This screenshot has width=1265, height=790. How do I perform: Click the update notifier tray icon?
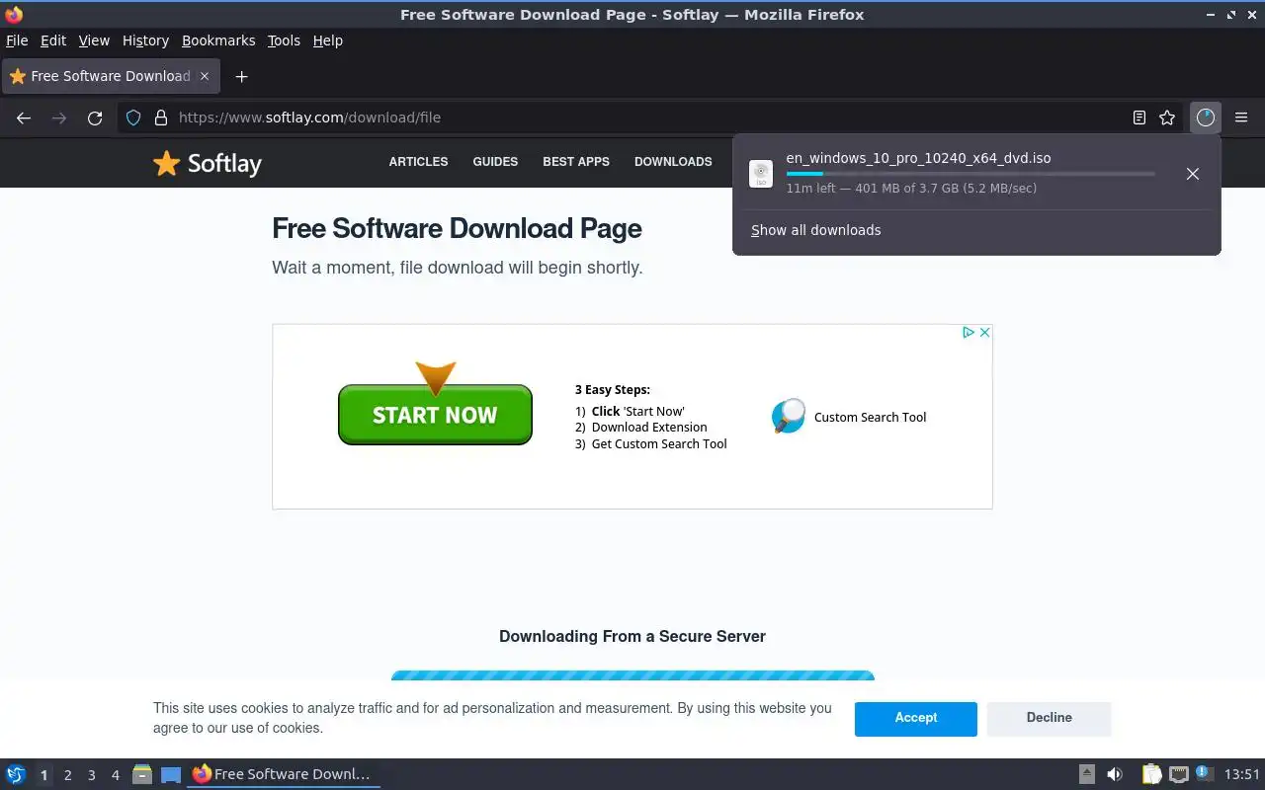(x=1204, y=773)
